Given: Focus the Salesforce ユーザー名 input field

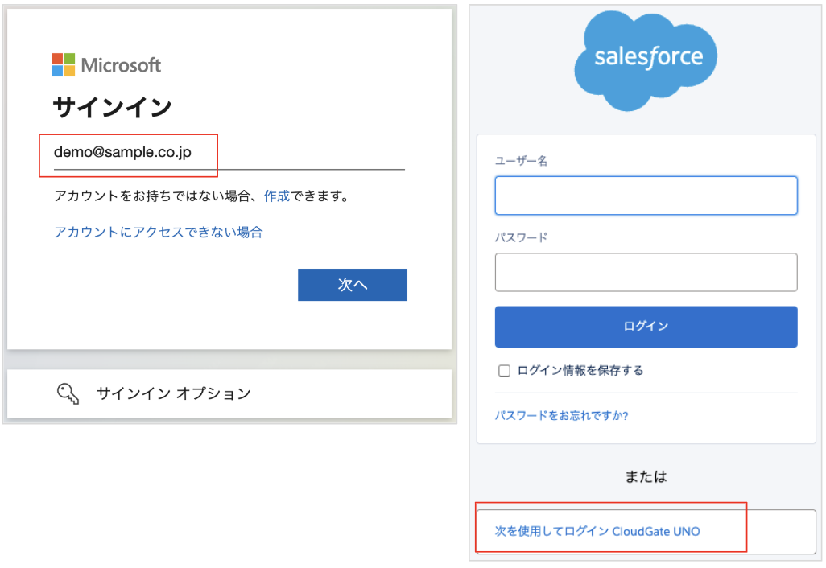Looking at the screenshot, I should (x=646, y=196).
